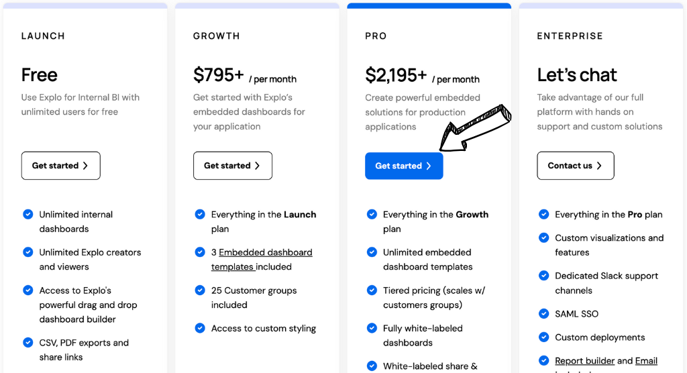The height and width of the screenshot is (373, 687).
Task: Click the checkmark next to CSV, PDF exports
Action: 28,343
